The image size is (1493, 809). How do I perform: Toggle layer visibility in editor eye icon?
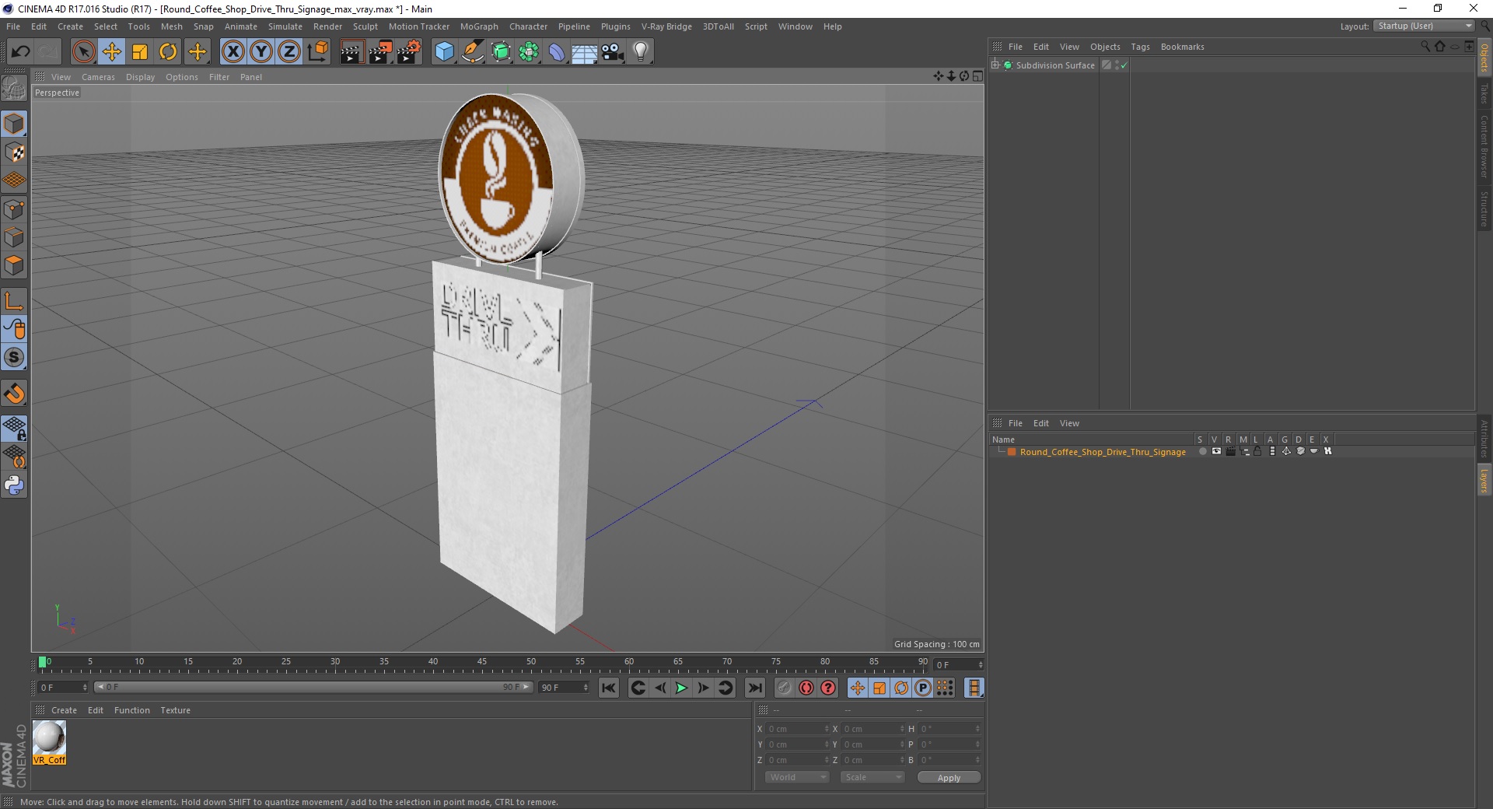[1216, 451]
